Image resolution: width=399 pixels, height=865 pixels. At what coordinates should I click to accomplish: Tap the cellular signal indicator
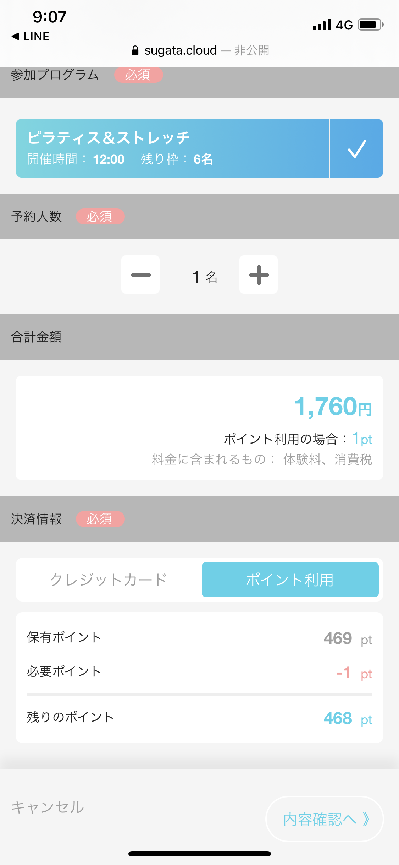coord(320,25)
